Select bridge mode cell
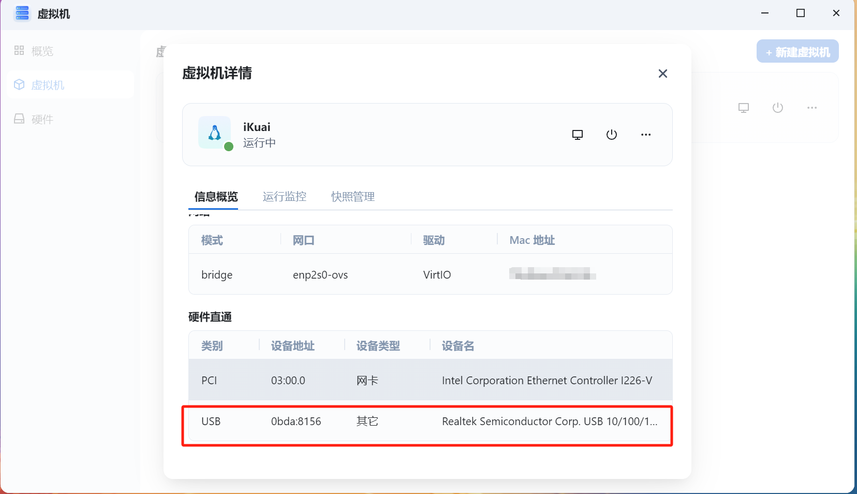Viewport: 857px width, 494px height. pyautogui.click(x=217, y=275)
